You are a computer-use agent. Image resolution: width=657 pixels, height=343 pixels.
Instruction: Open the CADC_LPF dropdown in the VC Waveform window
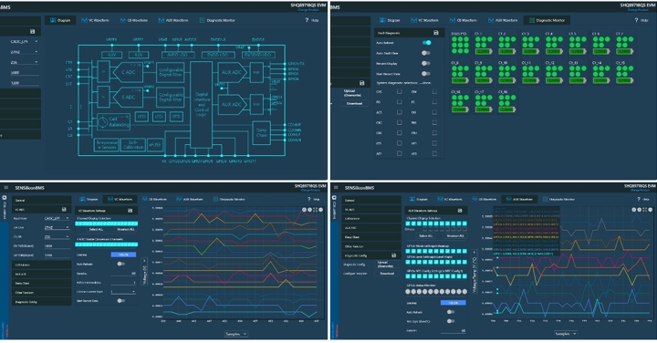[x=57, y=218]
